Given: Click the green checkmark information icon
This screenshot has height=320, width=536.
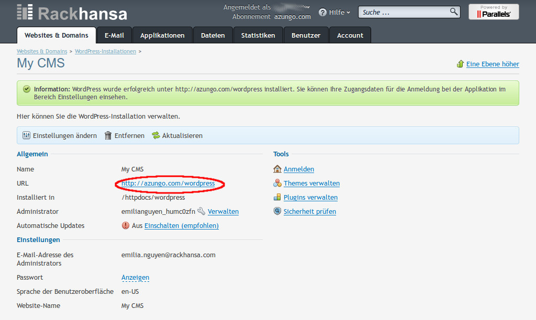Looking at the screenshot, I should (x=27, y=89).
